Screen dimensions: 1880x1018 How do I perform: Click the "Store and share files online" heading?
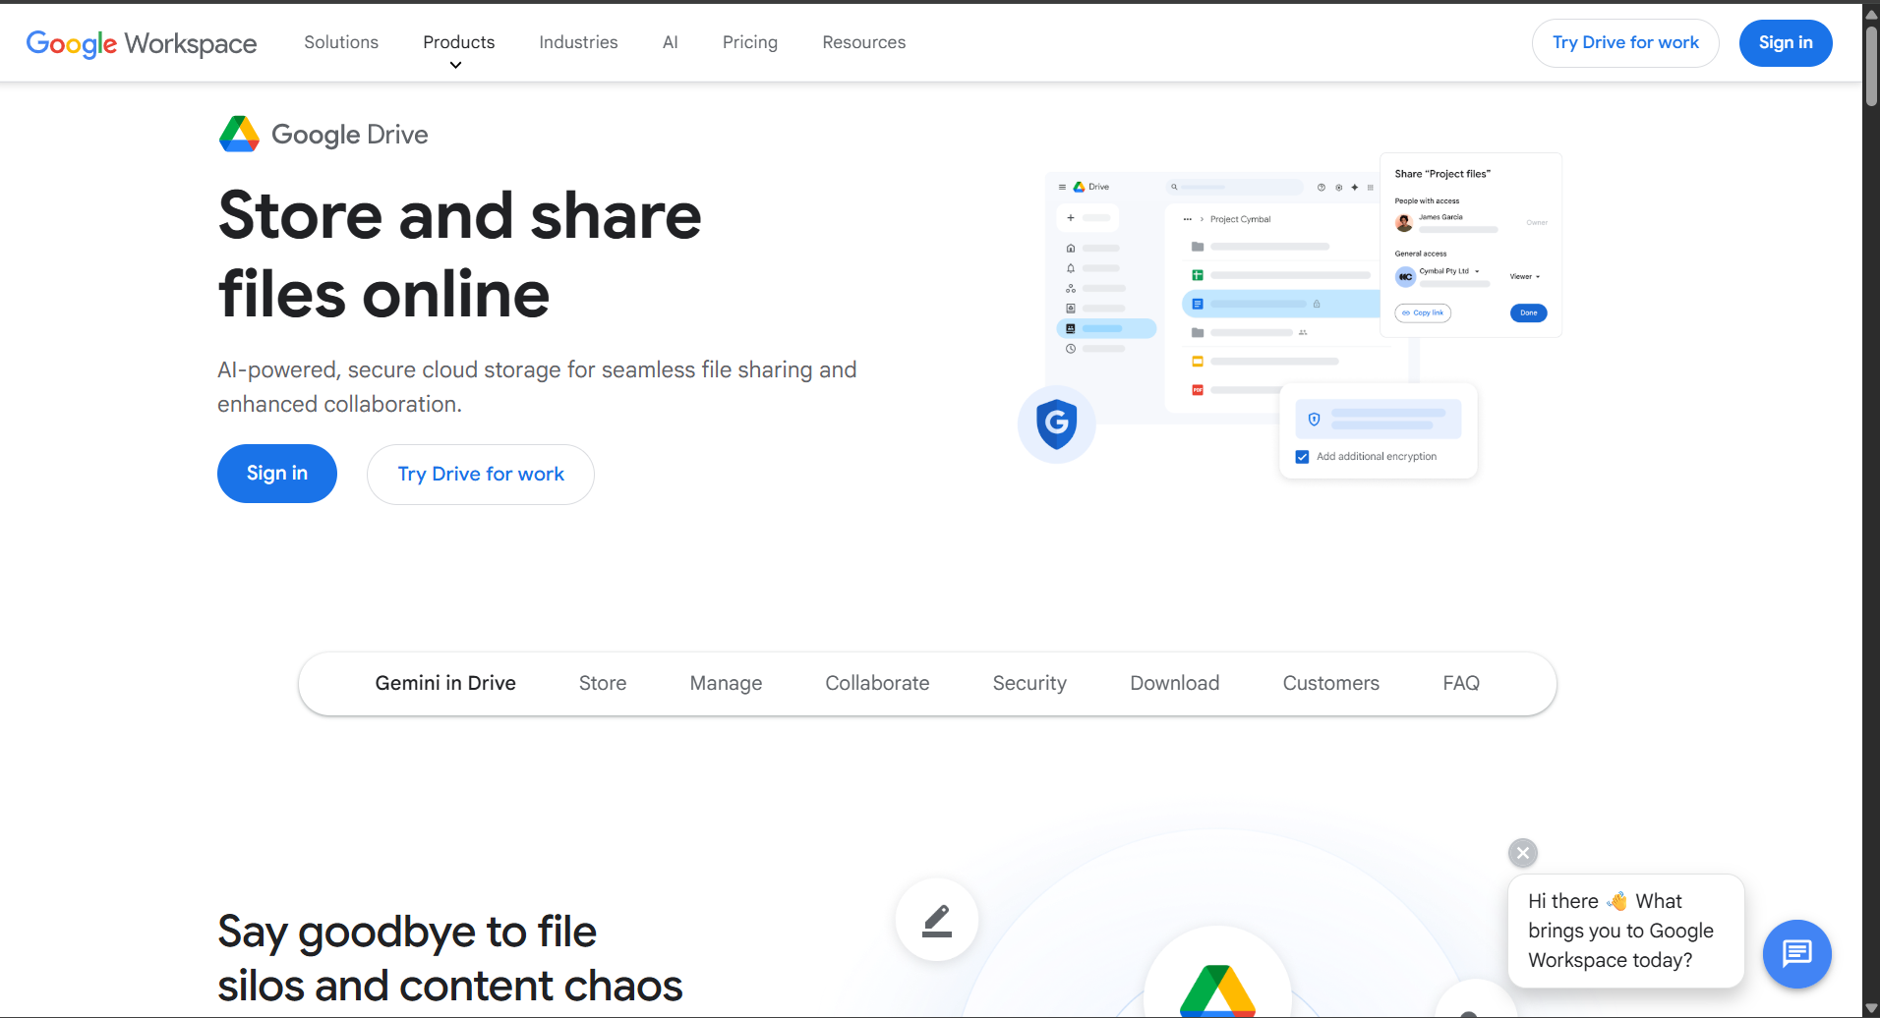point(460,254)
